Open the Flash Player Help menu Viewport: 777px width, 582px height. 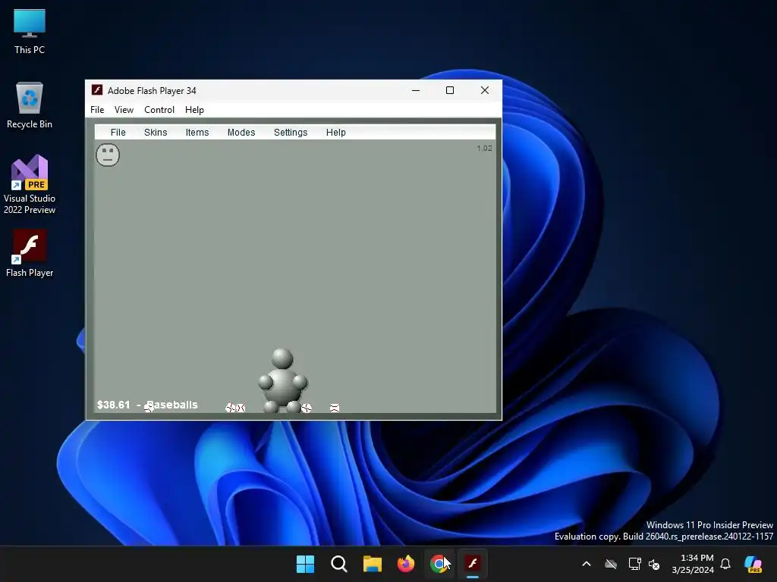click(x=194, y=110)
